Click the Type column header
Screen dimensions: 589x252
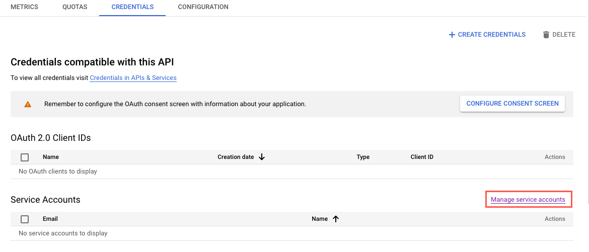363,157
